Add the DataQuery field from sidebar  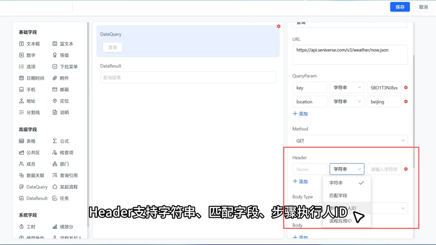[x=33, y=187]
